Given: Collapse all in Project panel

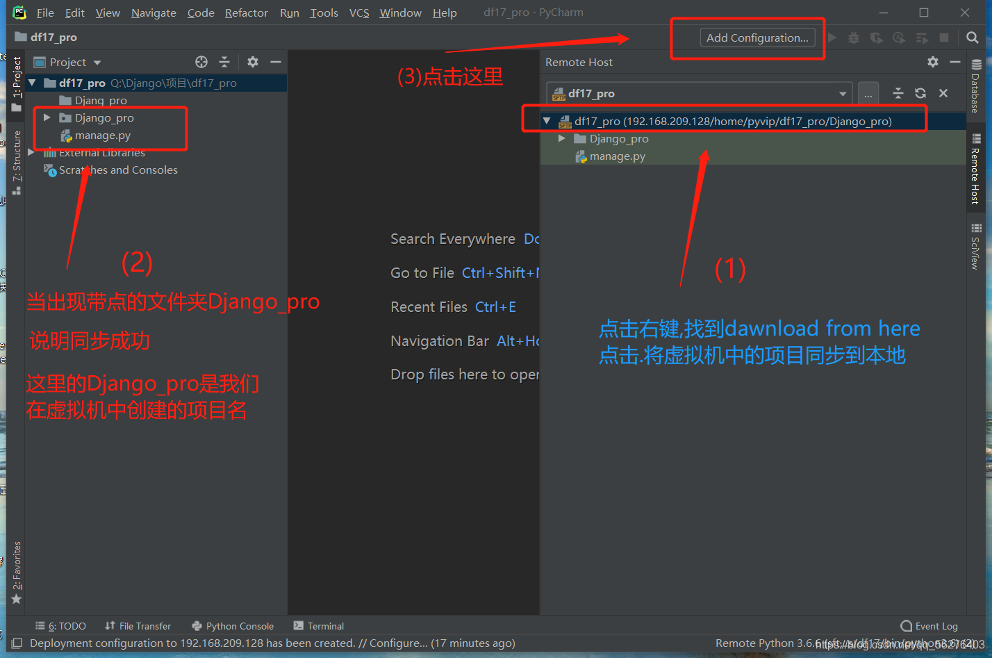Looking at the screenshot, I should 224,62.
